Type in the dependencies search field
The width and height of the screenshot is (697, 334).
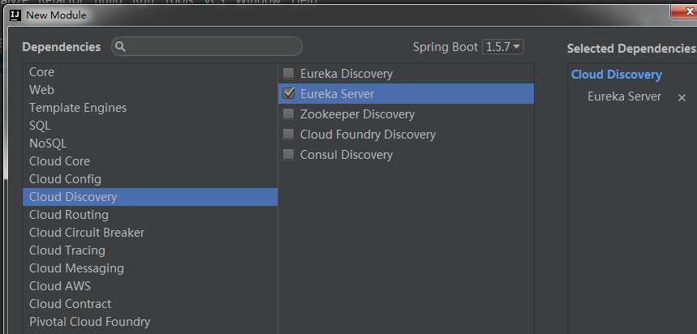click(213, 47)
